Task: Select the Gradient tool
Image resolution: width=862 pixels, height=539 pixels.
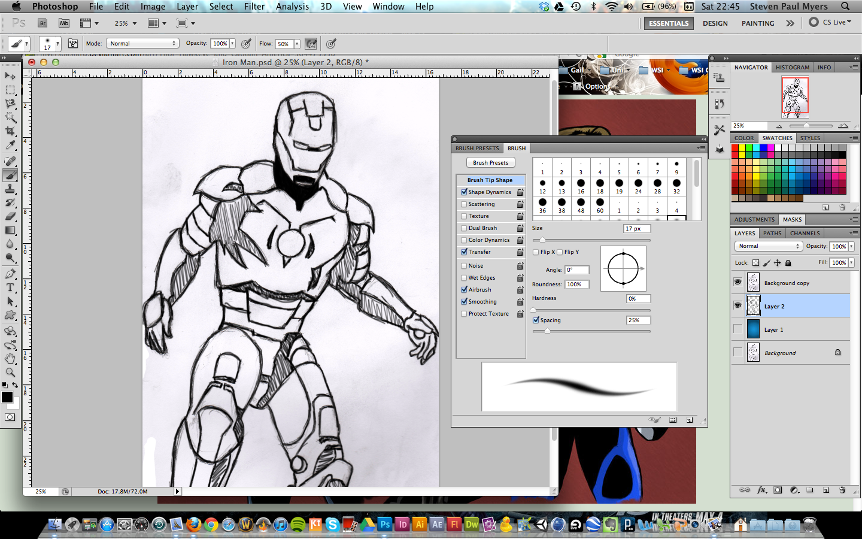Action: (x=10, y=231)
